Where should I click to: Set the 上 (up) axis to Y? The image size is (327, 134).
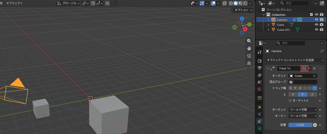[303, 94]
